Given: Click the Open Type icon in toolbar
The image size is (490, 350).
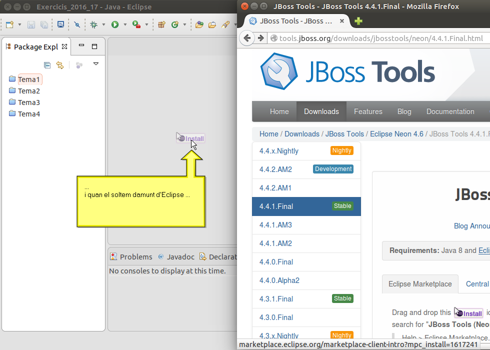Looking at the screenshot, I should pos(199,24).
